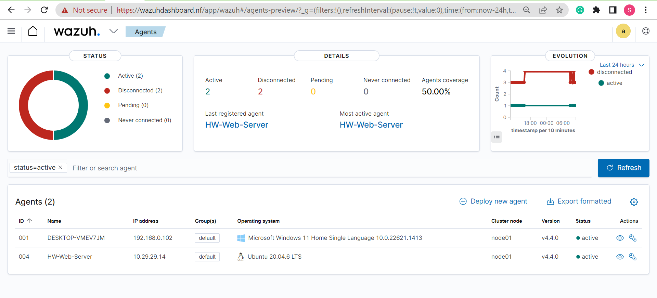Open the Chrome profile avatar S
Viewport: 657px width, 298px height.
click(x=629, y=10)
